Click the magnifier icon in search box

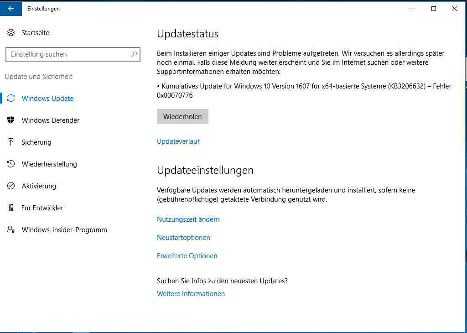click(x=134, y=54)
